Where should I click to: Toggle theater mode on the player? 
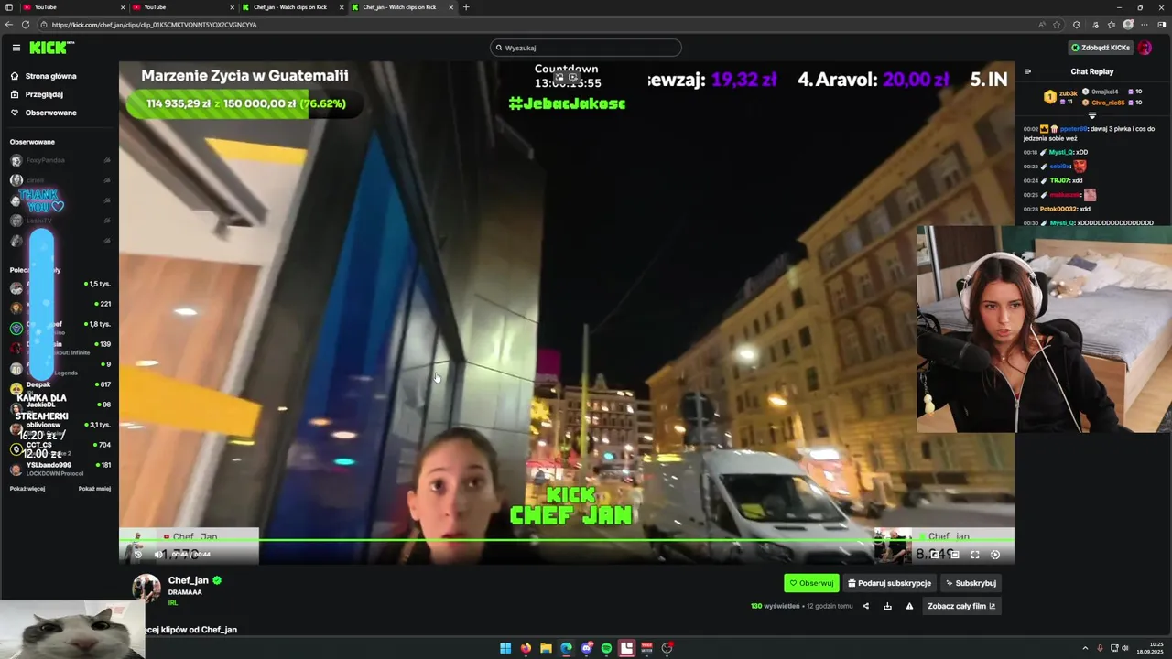tap(954, 554)
